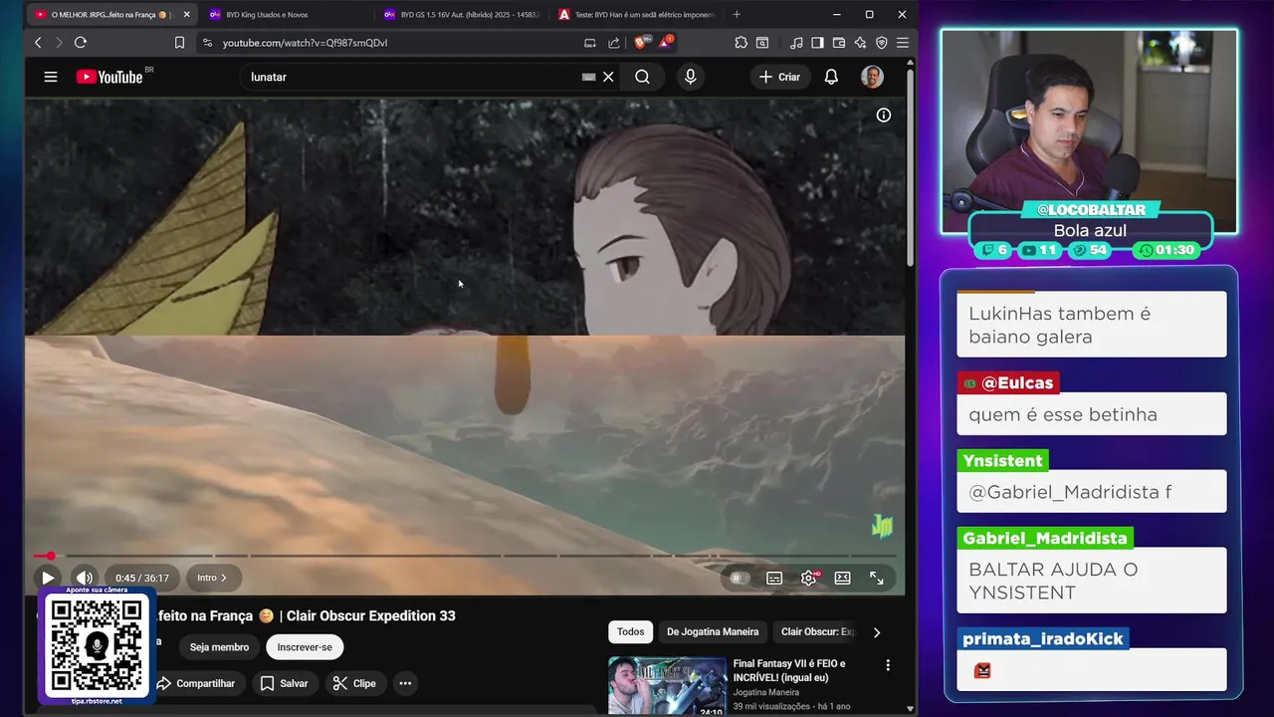Viewport: 1274px width, 717px height.
Task: Switch to Teste: BYD Han tab
Action: (639, 14)
